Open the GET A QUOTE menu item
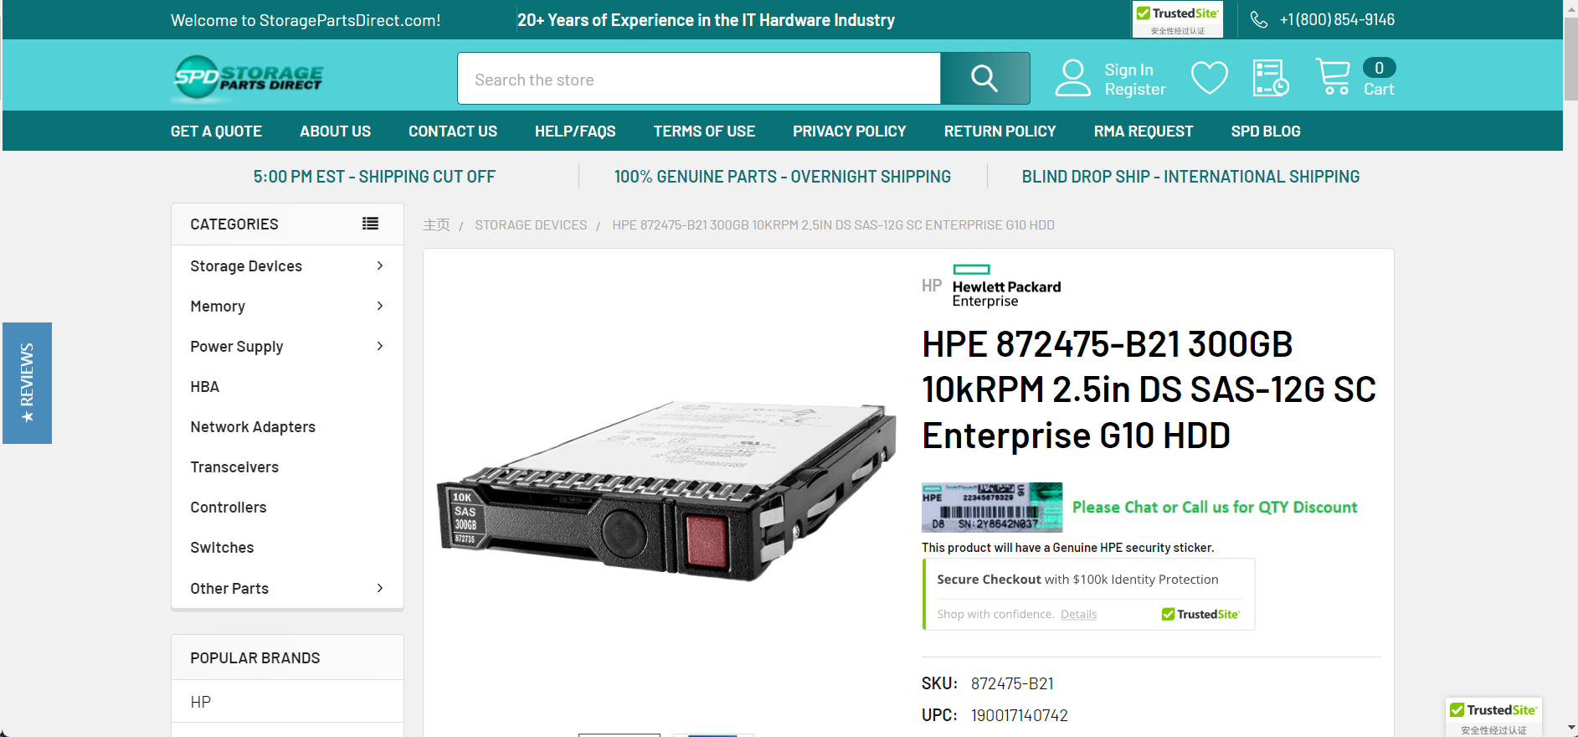Screen dimensions: 1578x737 (x=216, y=131)
